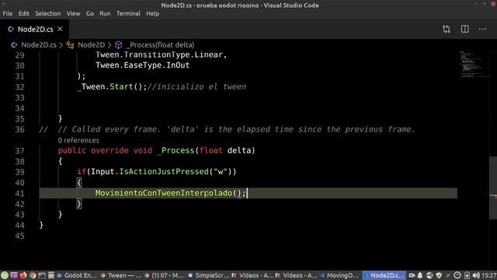Open the files launcher in taskbar

point(51,275)
